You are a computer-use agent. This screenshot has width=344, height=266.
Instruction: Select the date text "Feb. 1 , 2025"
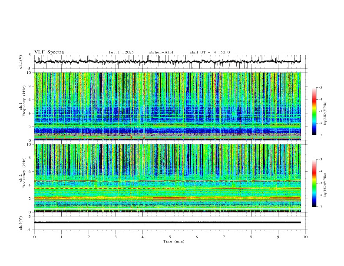pos(121,52)
